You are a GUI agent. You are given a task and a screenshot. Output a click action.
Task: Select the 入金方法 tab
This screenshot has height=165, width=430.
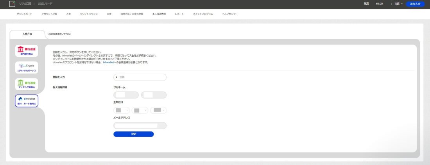pyautogui.click(x=27, y=34)
